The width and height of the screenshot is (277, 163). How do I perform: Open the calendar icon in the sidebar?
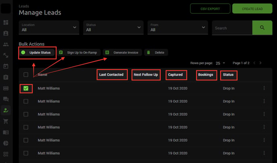click(6, 66)
